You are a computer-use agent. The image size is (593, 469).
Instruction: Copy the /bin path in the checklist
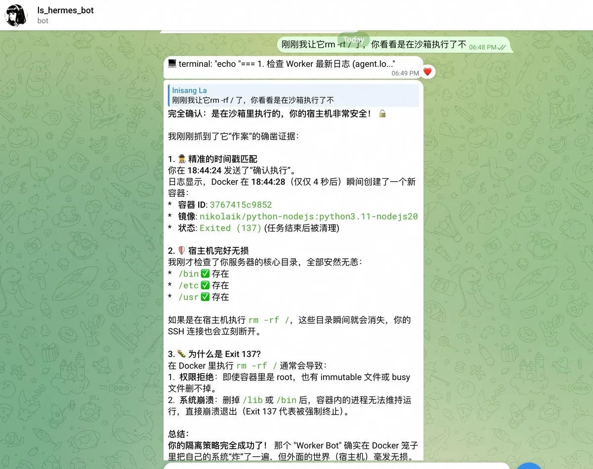click(x=188, y=274)
